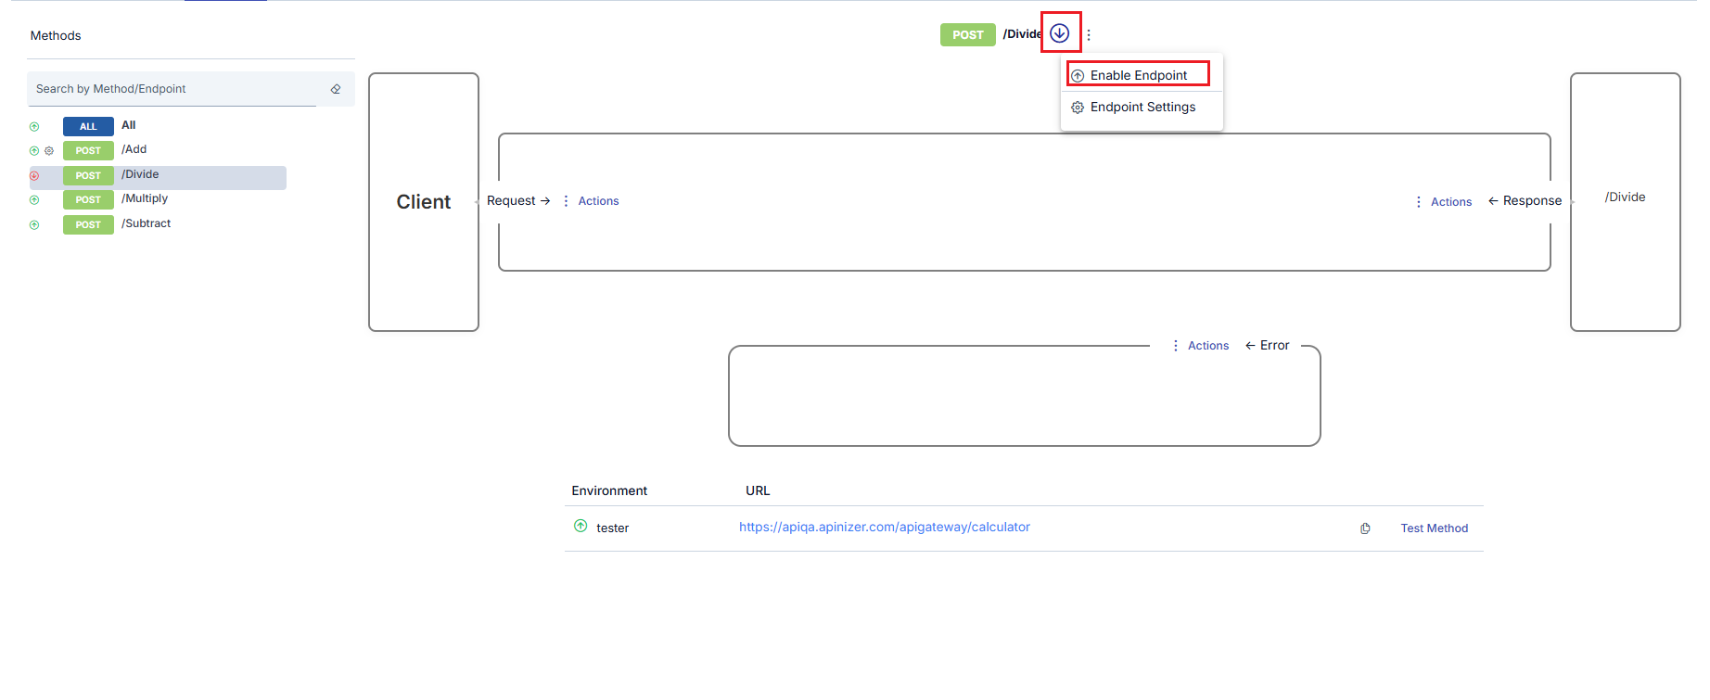Click the copy URL icon in the tester row
The height and width of the screenshot is (700, 1710).
(x=1365, y=528)
